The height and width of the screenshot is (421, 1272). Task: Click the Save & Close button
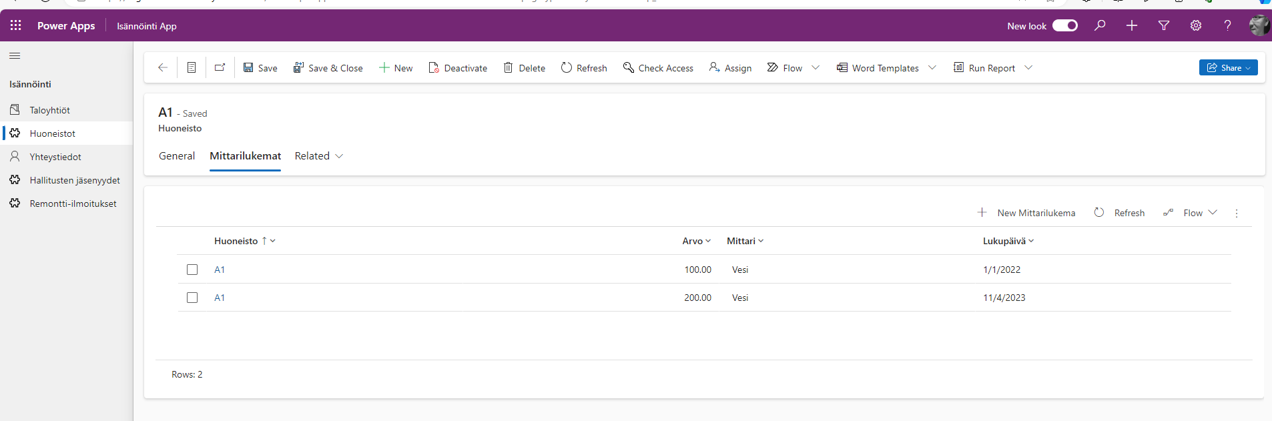point(328,68)
